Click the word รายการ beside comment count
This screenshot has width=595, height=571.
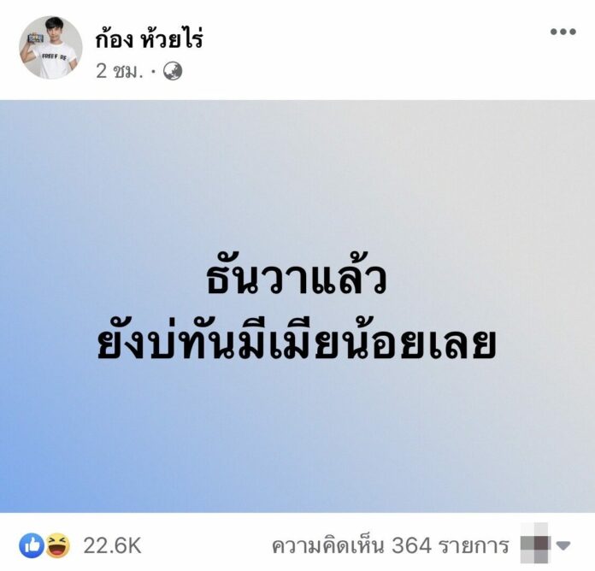474,546
